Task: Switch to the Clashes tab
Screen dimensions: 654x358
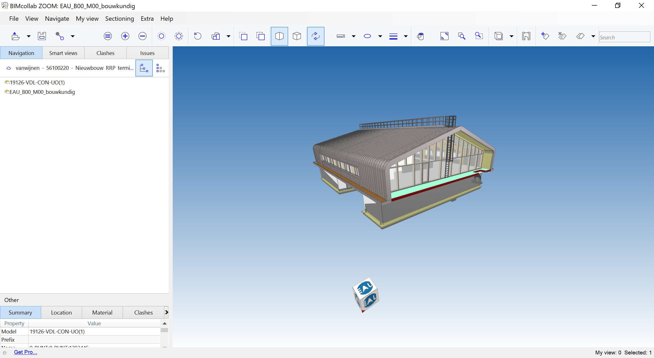Action: (x=105, y=52)
